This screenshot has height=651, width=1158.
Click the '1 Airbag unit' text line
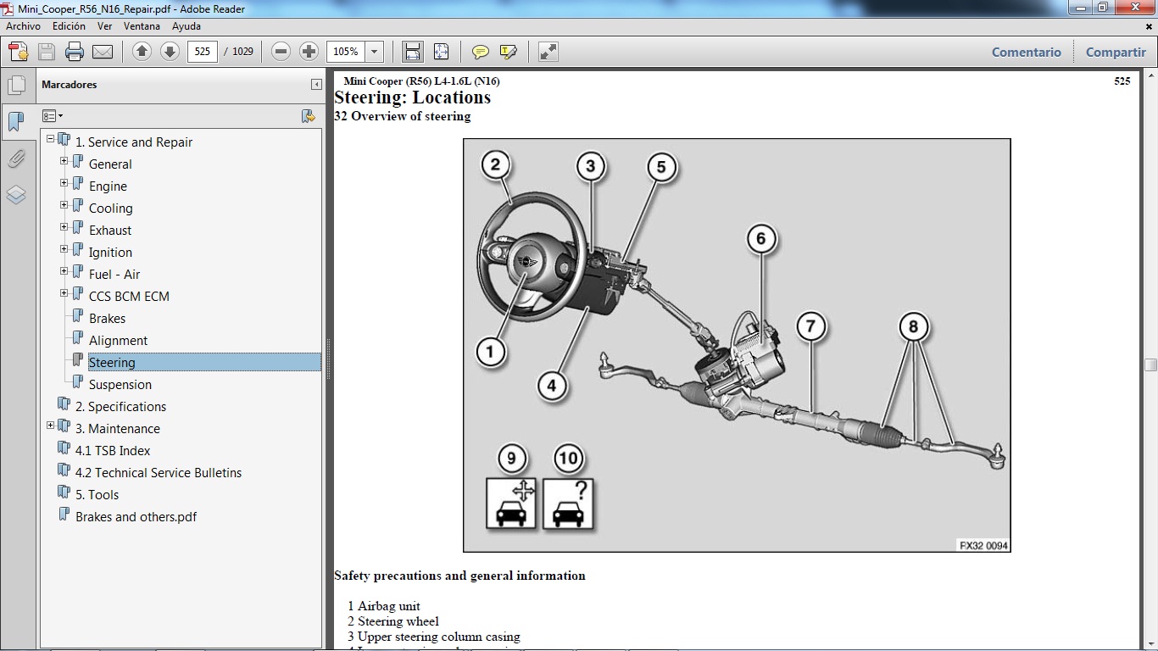point(383,606)
